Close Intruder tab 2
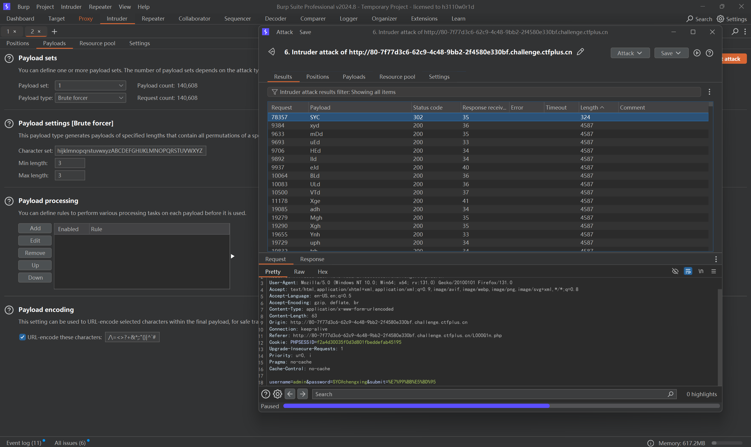 (x=39, y=31)
